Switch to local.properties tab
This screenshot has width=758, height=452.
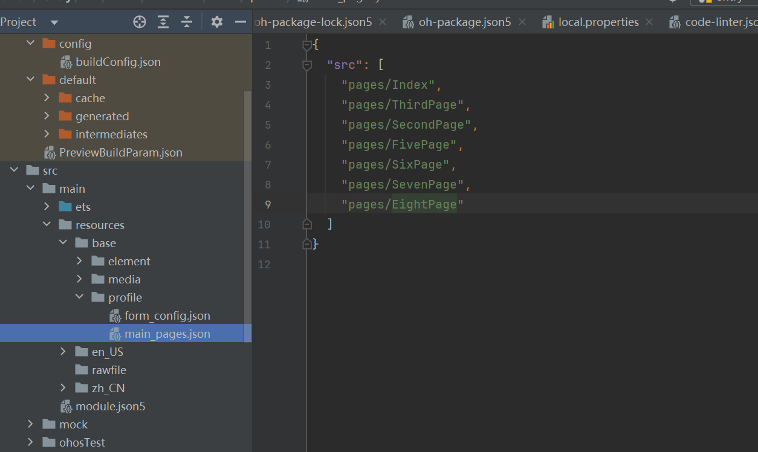coord(598,22)
